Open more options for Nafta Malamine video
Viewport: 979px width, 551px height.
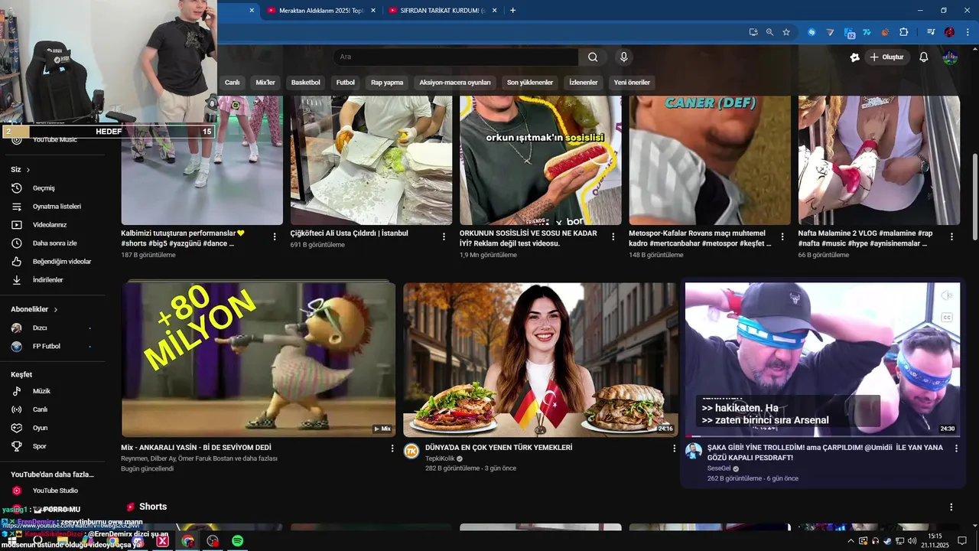(951, 237)
